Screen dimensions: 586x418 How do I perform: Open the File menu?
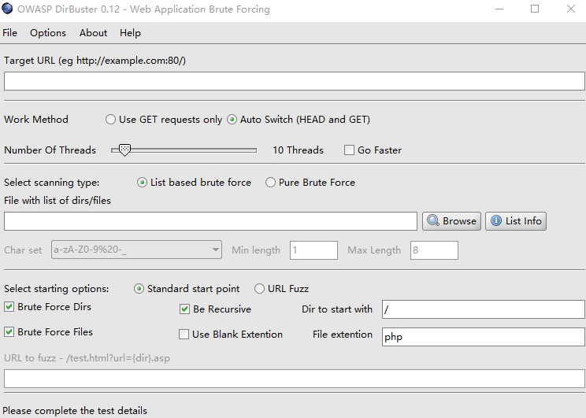point(9,33)
